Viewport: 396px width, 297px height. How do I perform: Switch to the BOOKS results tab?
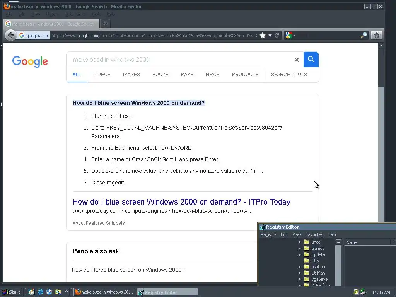pyautogui.click(x=160, y=75)
